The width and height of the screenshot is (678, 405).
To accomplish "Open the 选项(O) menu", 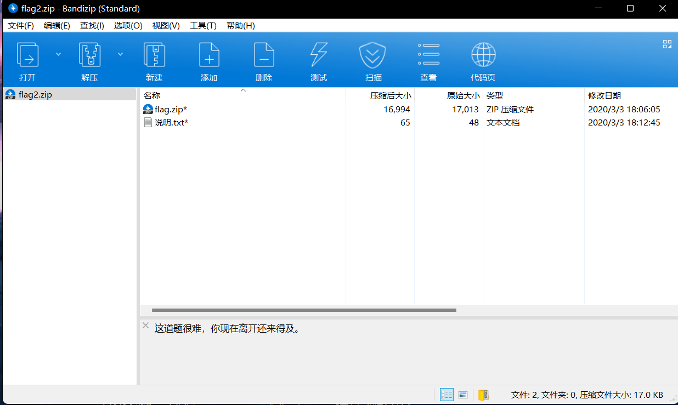I will click(x=128, y=26).
